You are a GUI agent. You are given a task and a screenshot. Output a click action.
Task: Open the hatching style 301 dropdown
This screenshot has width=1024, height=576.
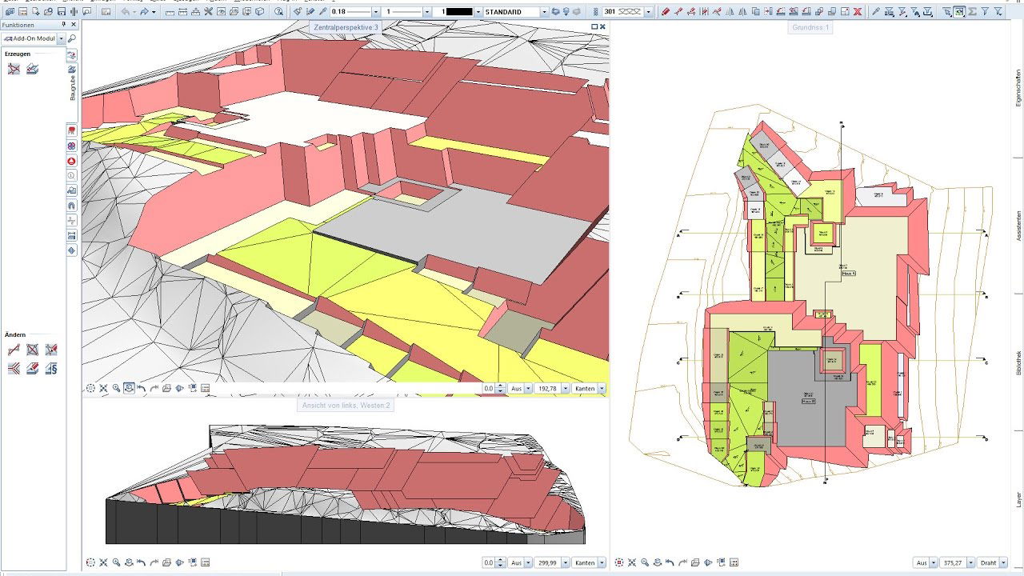point(648,12)
